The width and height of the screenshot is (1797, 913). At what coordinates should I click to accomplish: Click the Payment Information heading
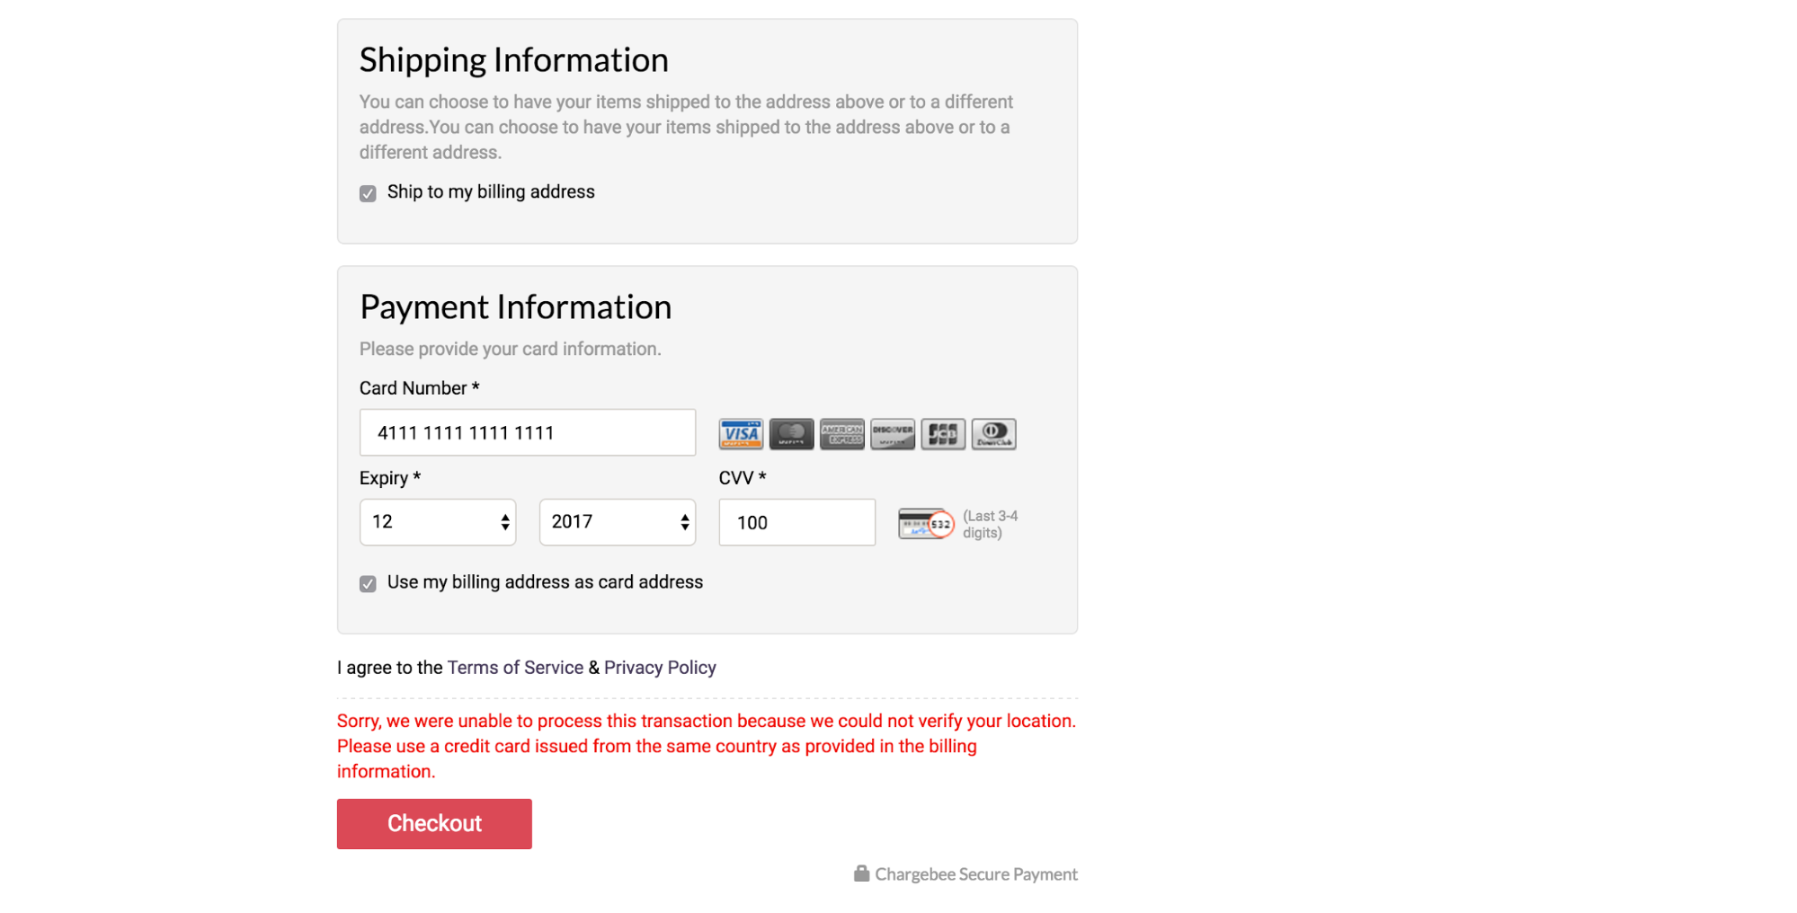[515, 307]
